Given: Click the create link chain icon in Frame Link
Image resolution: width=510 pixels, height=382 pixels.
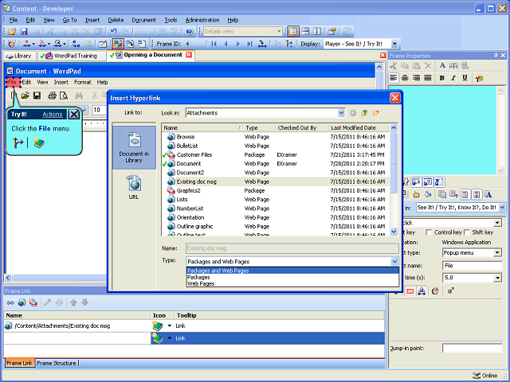Looking at the screenshot, I should [x=10, y=302].
